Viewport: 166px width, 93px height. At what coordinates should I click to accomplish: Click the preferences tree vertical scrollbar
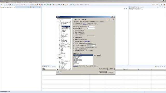point(71,45)
